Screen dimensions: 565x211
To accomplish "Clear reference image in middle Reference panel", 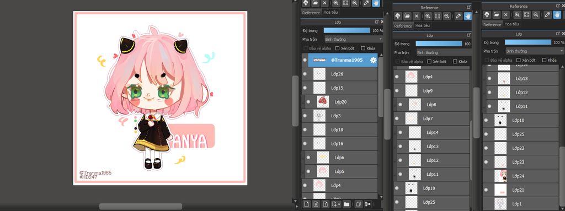I will 417,16.
